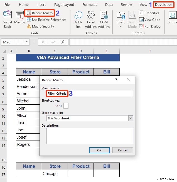Open the Add-ins dialog
The width and height of the screenshot is (177, 182).
click(x=78, y=19)
